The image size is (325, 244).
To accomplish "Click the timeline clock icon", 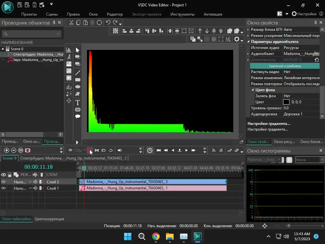I will click(x=150, y=150).
